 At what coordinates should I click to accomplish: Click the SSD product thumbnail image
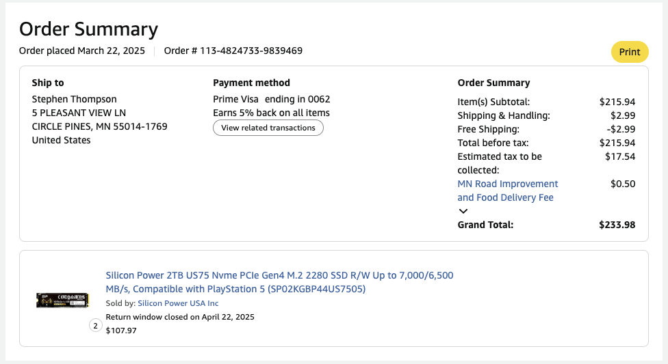point(63,300)
